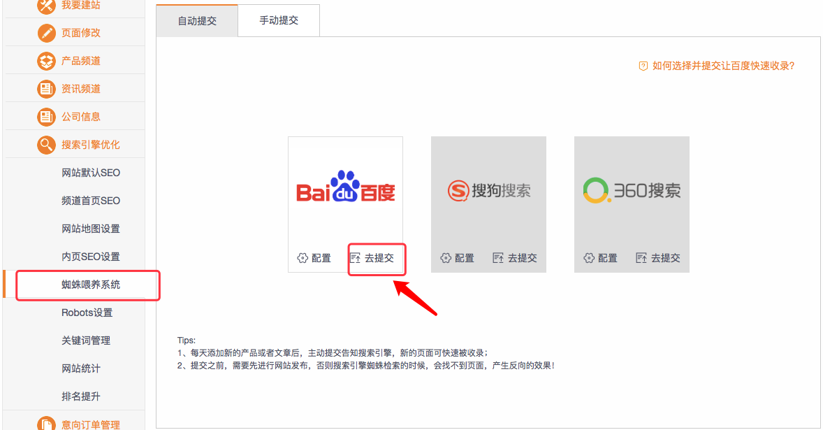Click the 资讯频道 news icon

[x=46, y=89]
